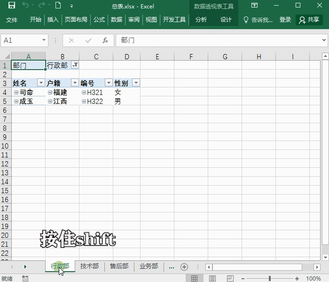The height and width of the screenshot is (282, 329).
Task: Open the 数据 ribbon tab
Action: tap(117, 20)
